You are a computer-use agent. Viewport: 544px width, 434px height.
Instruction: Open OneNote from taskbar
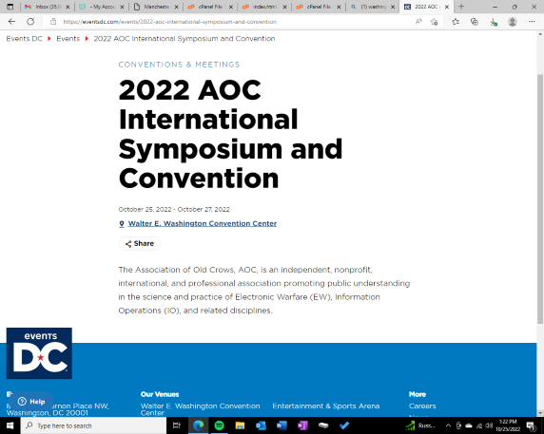tap(302, 425)
